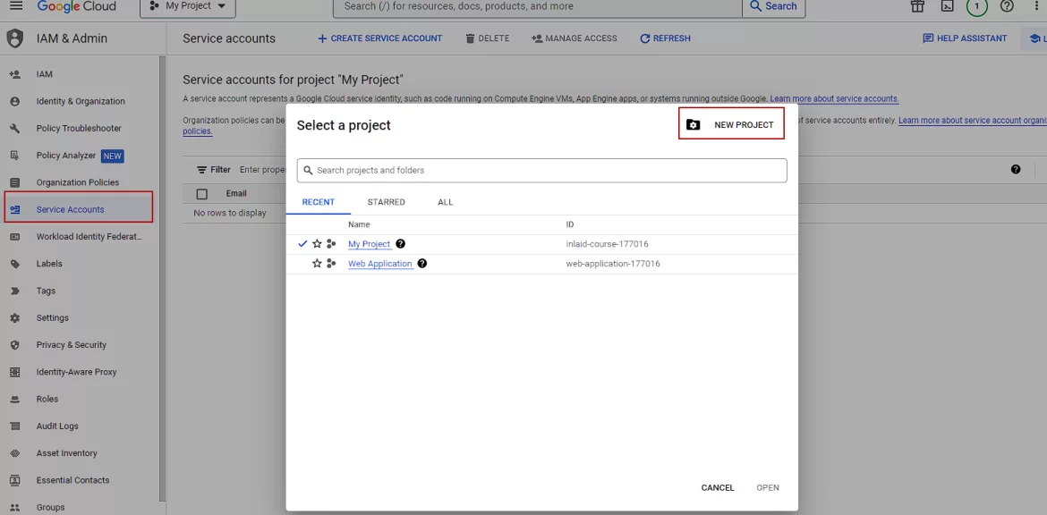Open the Web Application project link
Viewport: 1047px width, 515px height.
pos(380,264)
